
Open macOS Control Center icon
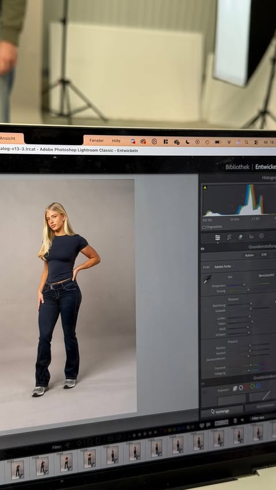coord(256,142)
